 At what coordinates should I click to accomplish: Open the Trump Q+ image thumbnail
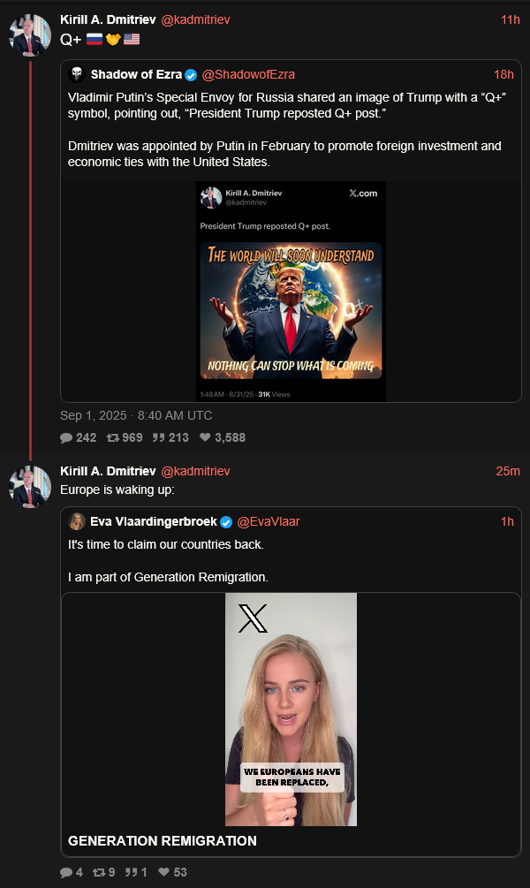click(291, 292)
